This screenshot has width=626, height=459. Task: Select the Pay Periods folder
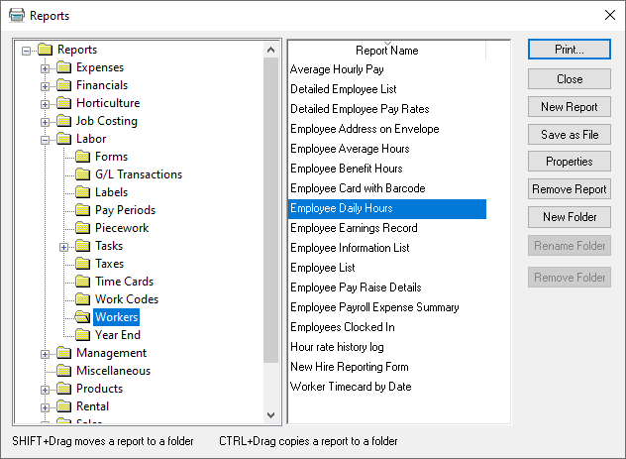[125, 210]
